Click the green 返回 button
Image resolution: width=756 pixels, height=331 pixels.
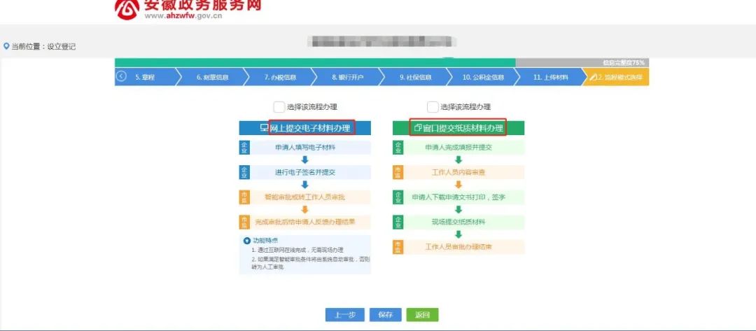(422, 314)
